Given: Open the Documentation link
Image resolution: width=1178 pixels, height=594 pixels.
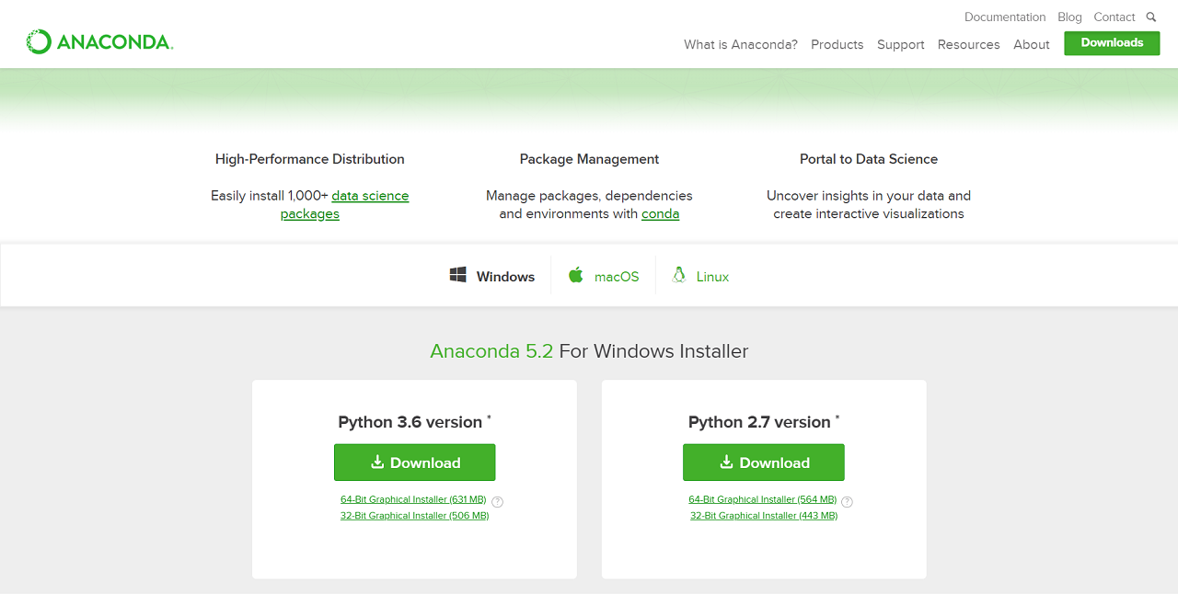Looking at the screenshot, I should click(1005, 17).
